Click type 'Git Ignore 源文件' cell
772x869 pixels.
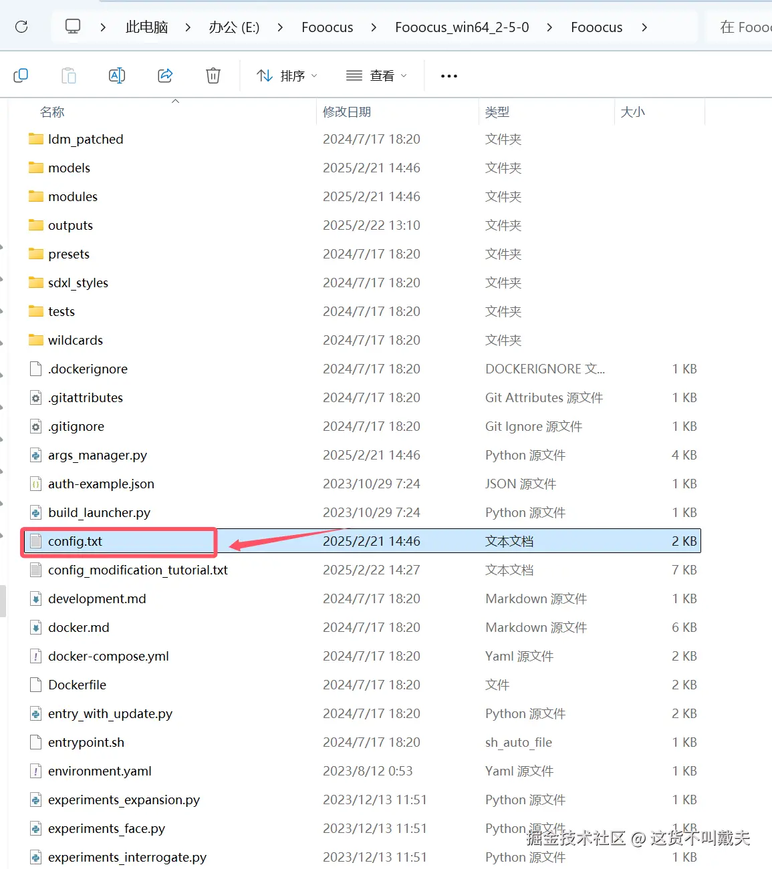click(533, 426)
